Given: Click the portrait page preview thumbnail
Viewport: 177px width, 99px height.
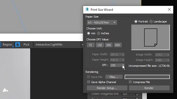Looking at the screenshot, I should click(150, 37).
